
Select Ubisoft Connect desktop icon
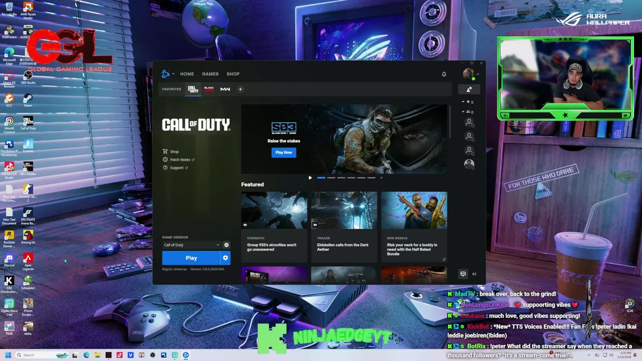click(x=9, y=125)
